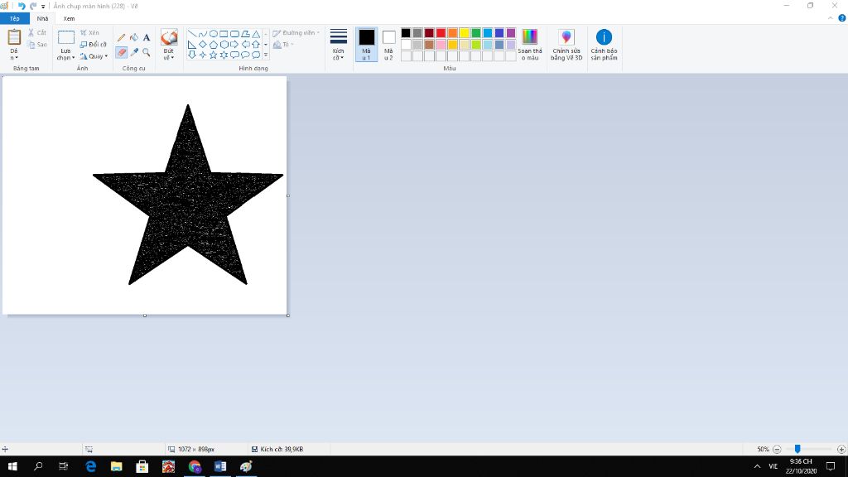Open Paint help question mark
The image size is (848, 477).
click(841, 18)
